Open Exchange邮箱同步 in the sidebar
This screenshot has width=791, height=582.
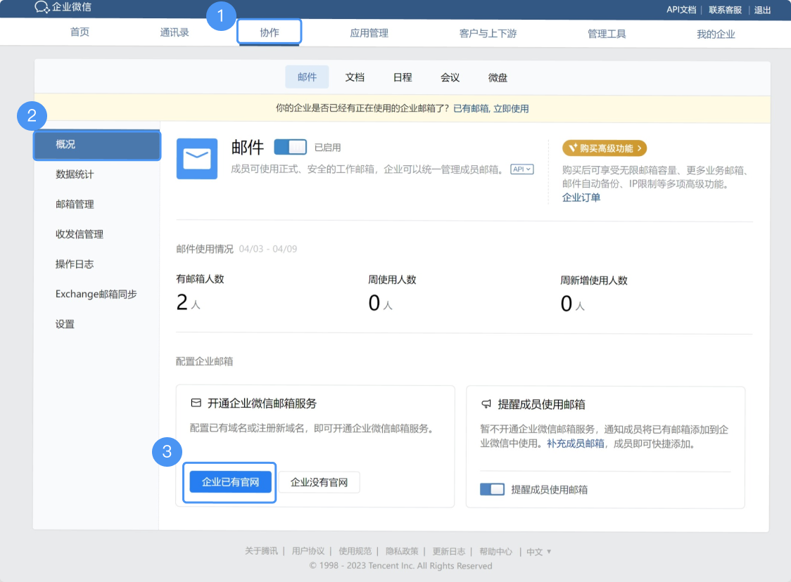pyautogui.click(x=96, y=295)
